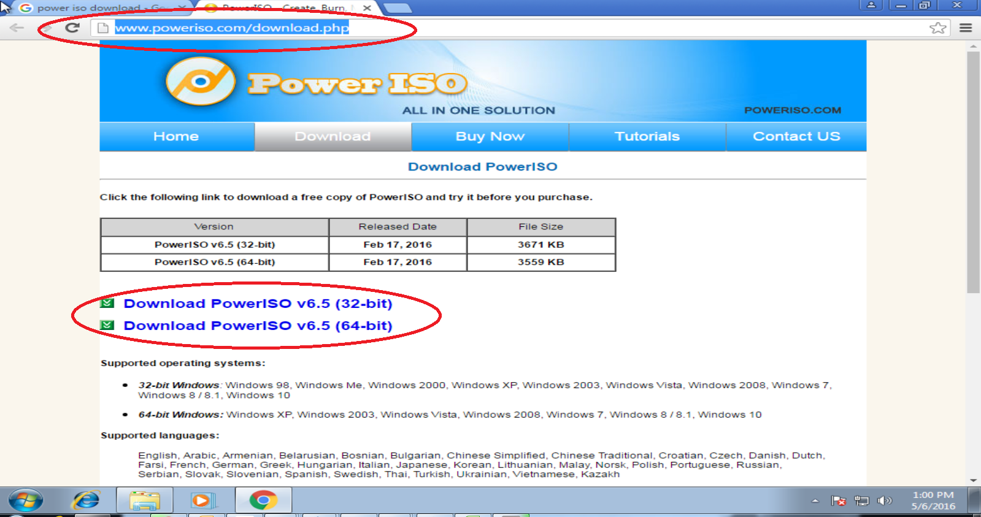Click 32-bit Windows list item label

point(180,385)
